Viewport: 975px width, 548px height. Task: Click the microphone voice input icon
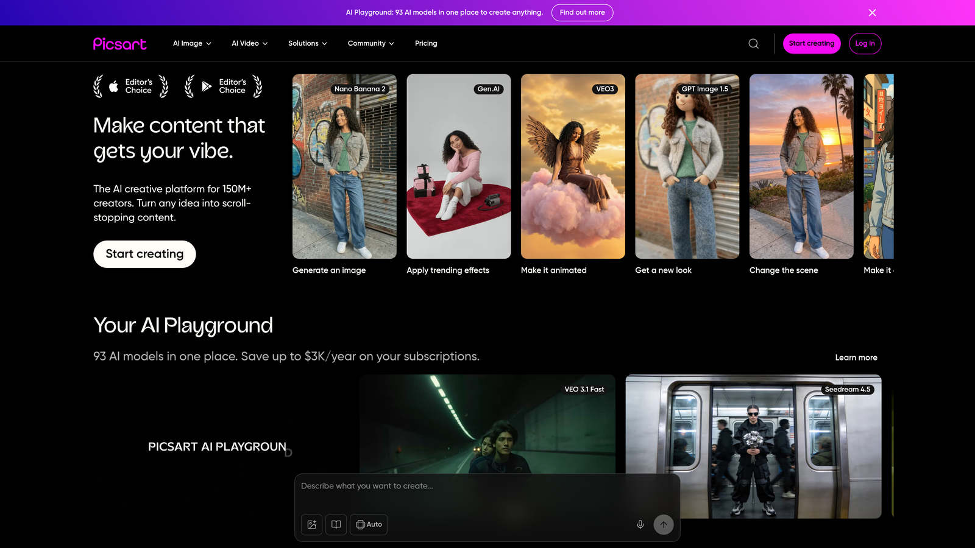point(640,524)
